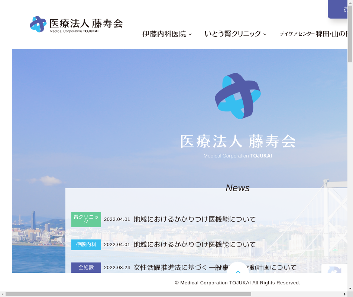Click the horizontal scrollbar left arrow
Image resolution: width=353 pixels, height=297 pixels.
[x=3, y=294]
